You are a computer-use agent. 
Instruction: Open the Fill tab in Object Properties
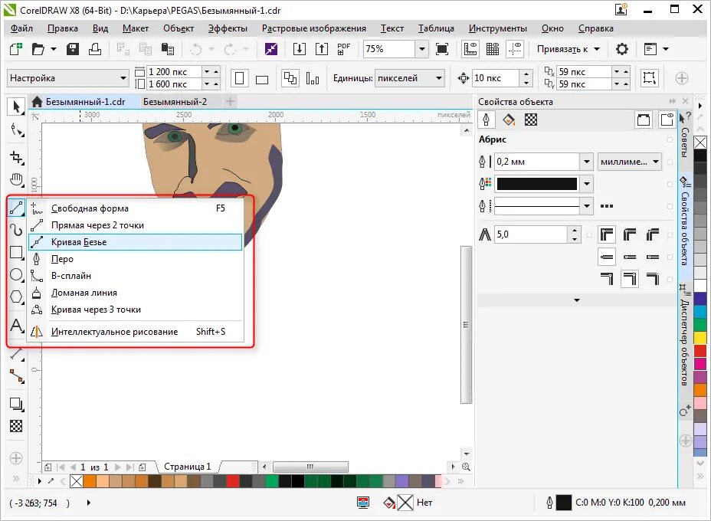click(508, 120)
